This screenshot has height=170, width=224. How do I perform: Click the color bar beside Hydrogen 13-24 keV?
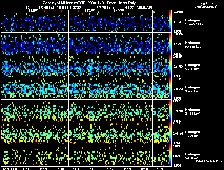[x=170, y=133]
